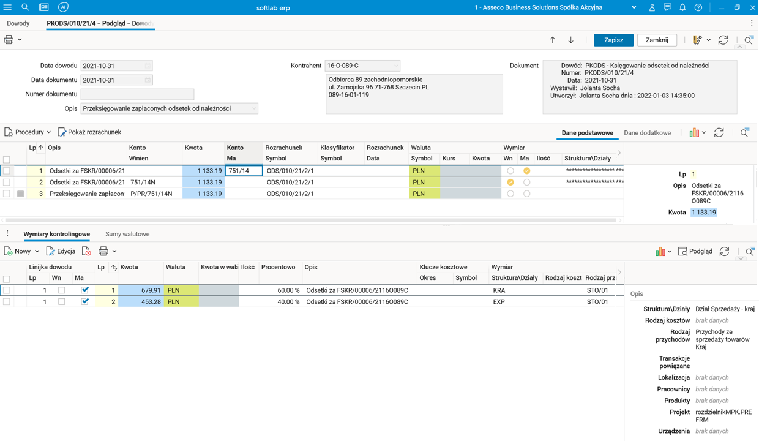Open the AI assistant icon

63,7
